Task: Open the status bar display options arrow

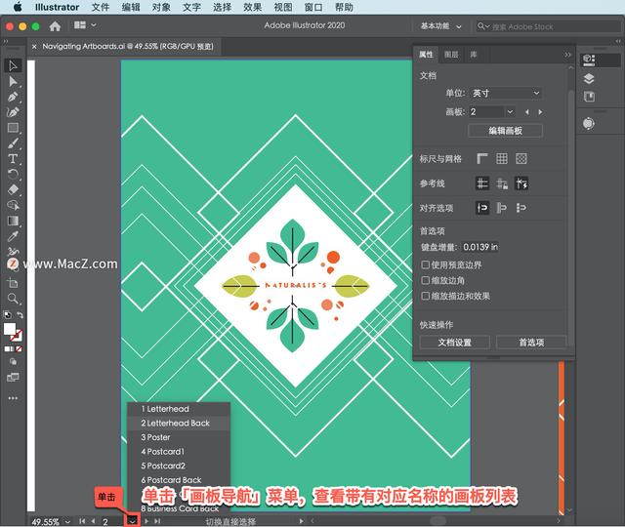Action: click(302, 521)
